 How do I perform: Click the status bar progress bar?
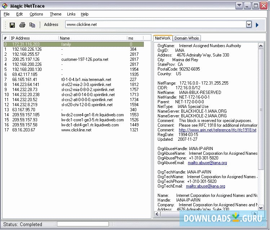(83, 224)
